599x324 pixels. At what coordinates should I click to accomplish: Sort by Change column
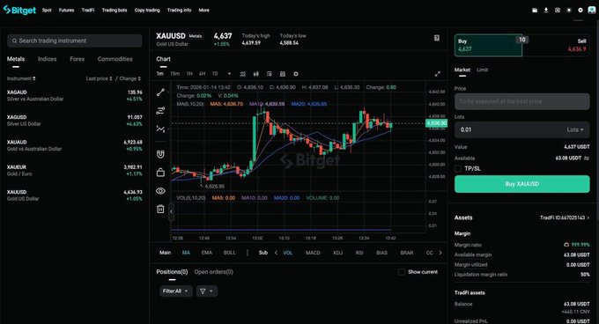[x=130, y=78]
